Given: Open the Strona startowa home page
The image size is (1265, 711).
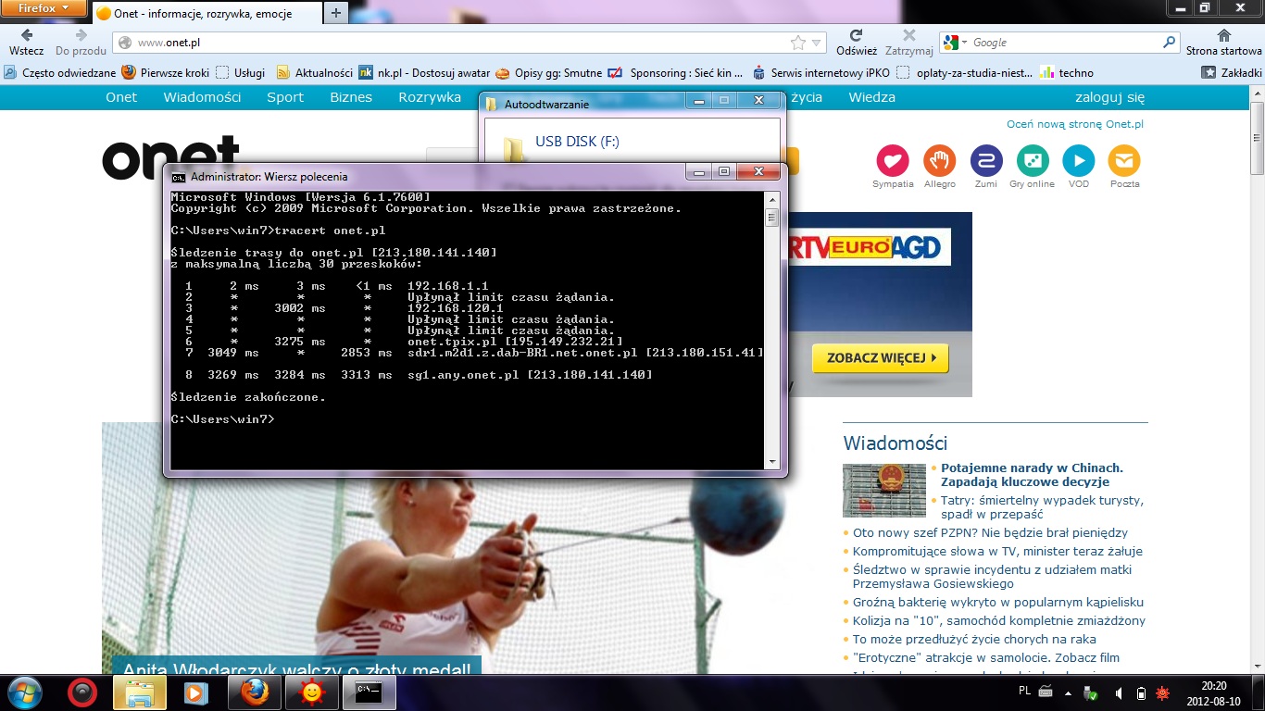Looking at the screenshot, I should tap(1223, 42).
